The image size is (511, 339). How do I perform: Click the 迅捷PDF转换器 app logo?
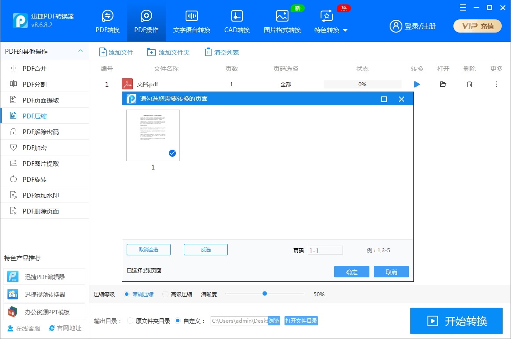[20, 21]
